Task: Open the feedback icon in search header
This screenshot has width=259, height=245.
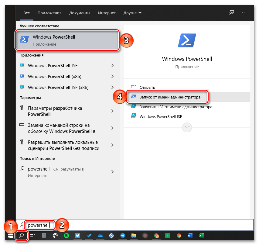Action: tap(231, 13)
